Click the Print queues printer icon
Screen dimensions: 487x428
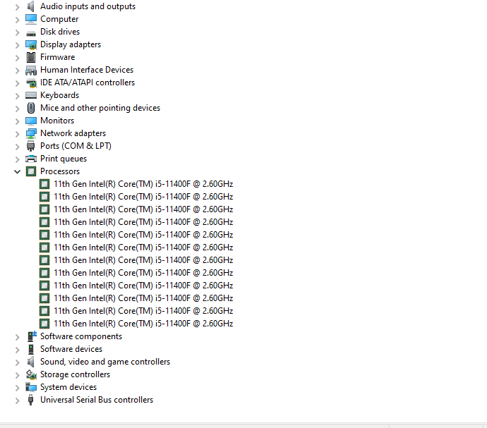pos(31,159)
